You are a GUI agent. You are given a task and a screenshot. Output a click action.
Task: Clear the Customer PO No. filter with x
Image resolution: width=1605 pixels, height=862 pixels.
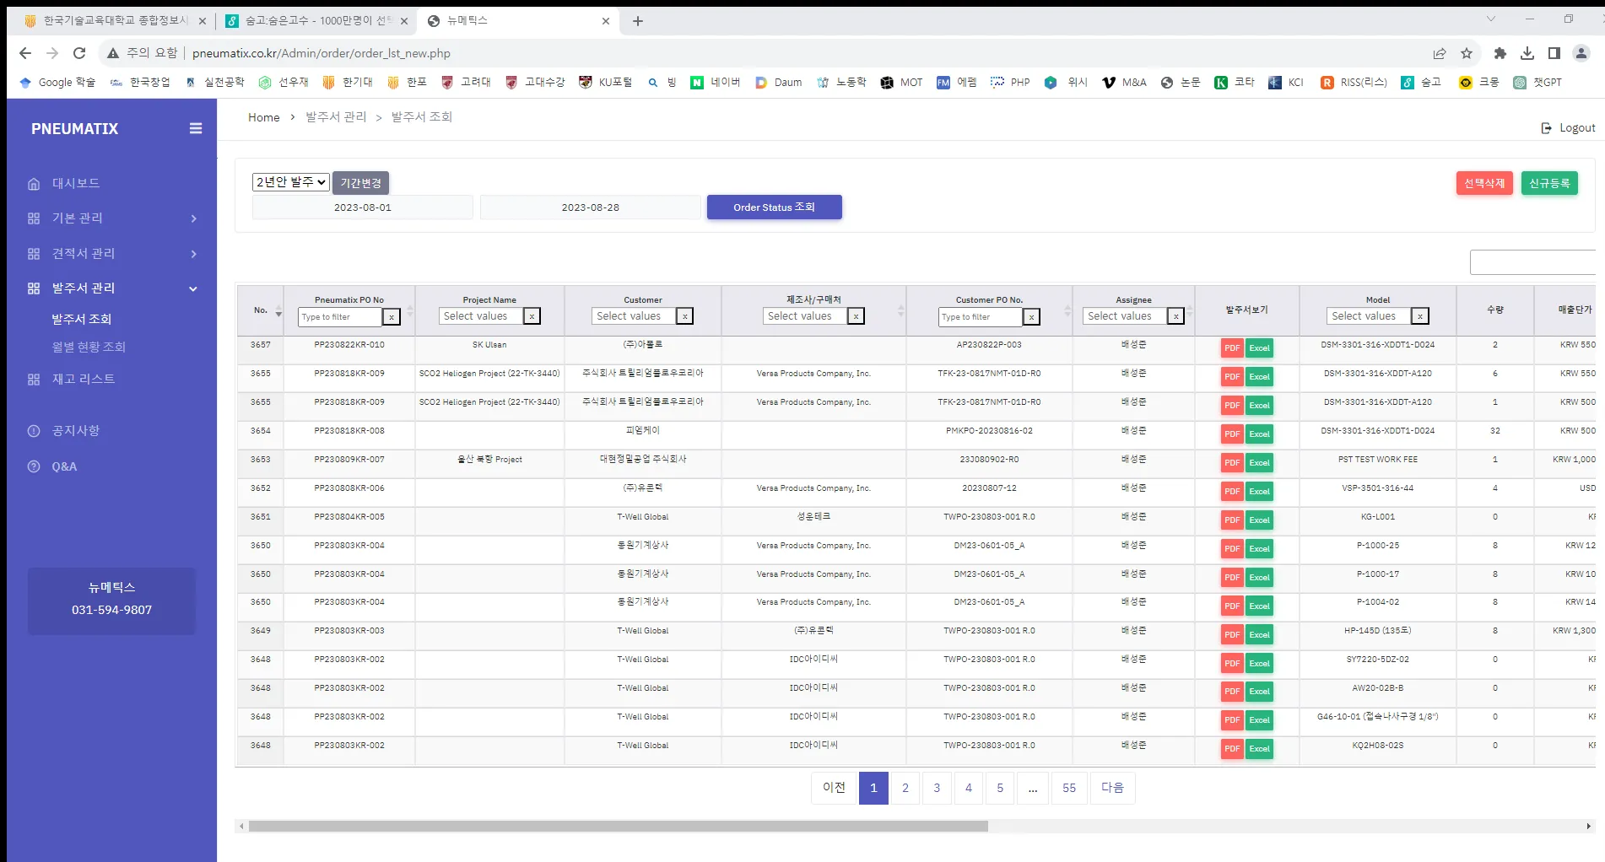click(1031, 316)
